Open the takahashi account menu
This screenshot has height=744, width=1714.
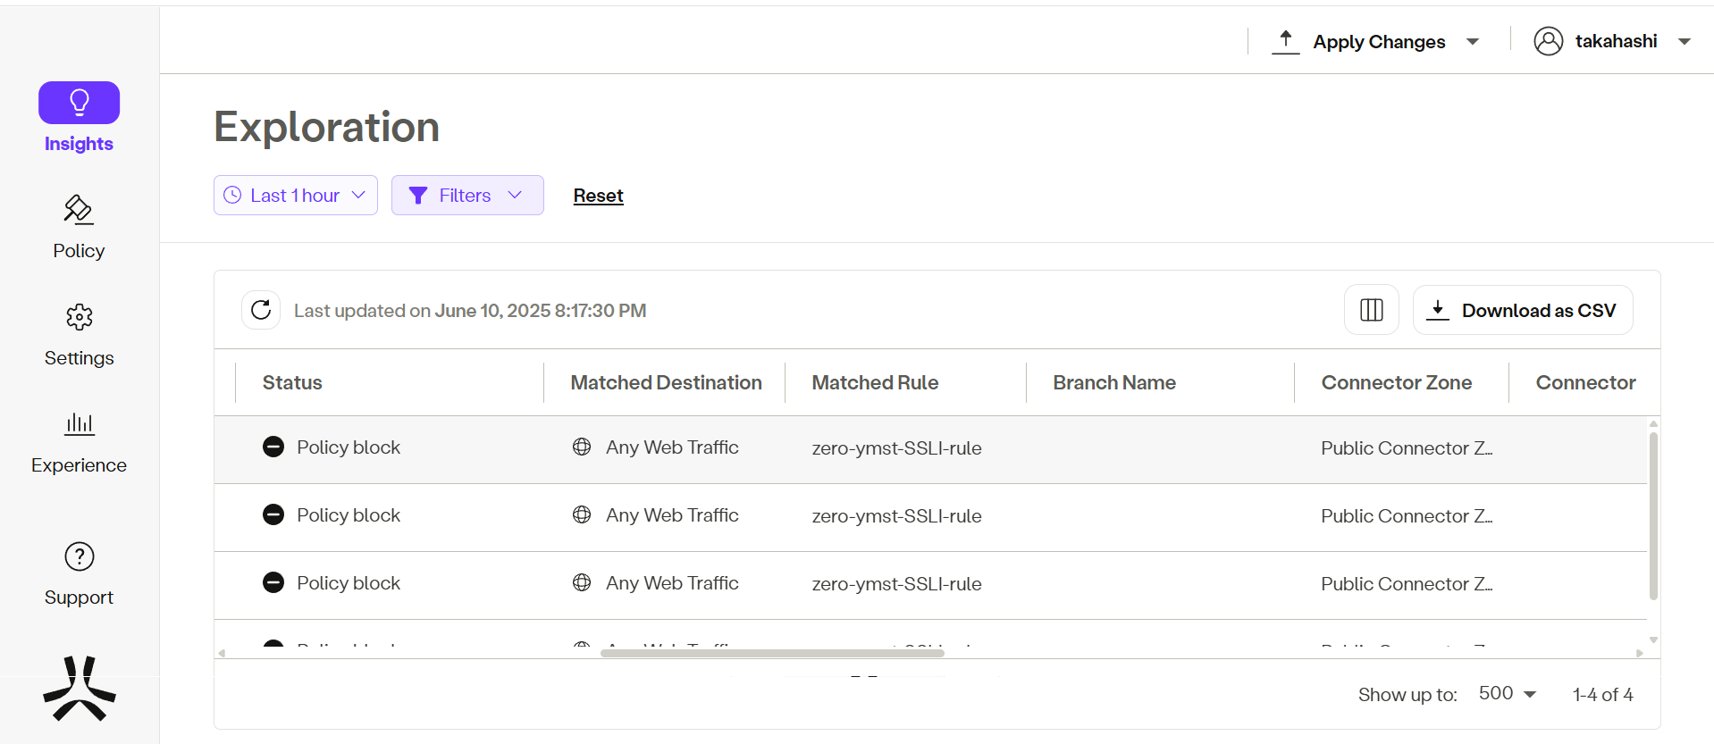(1615, 41)
